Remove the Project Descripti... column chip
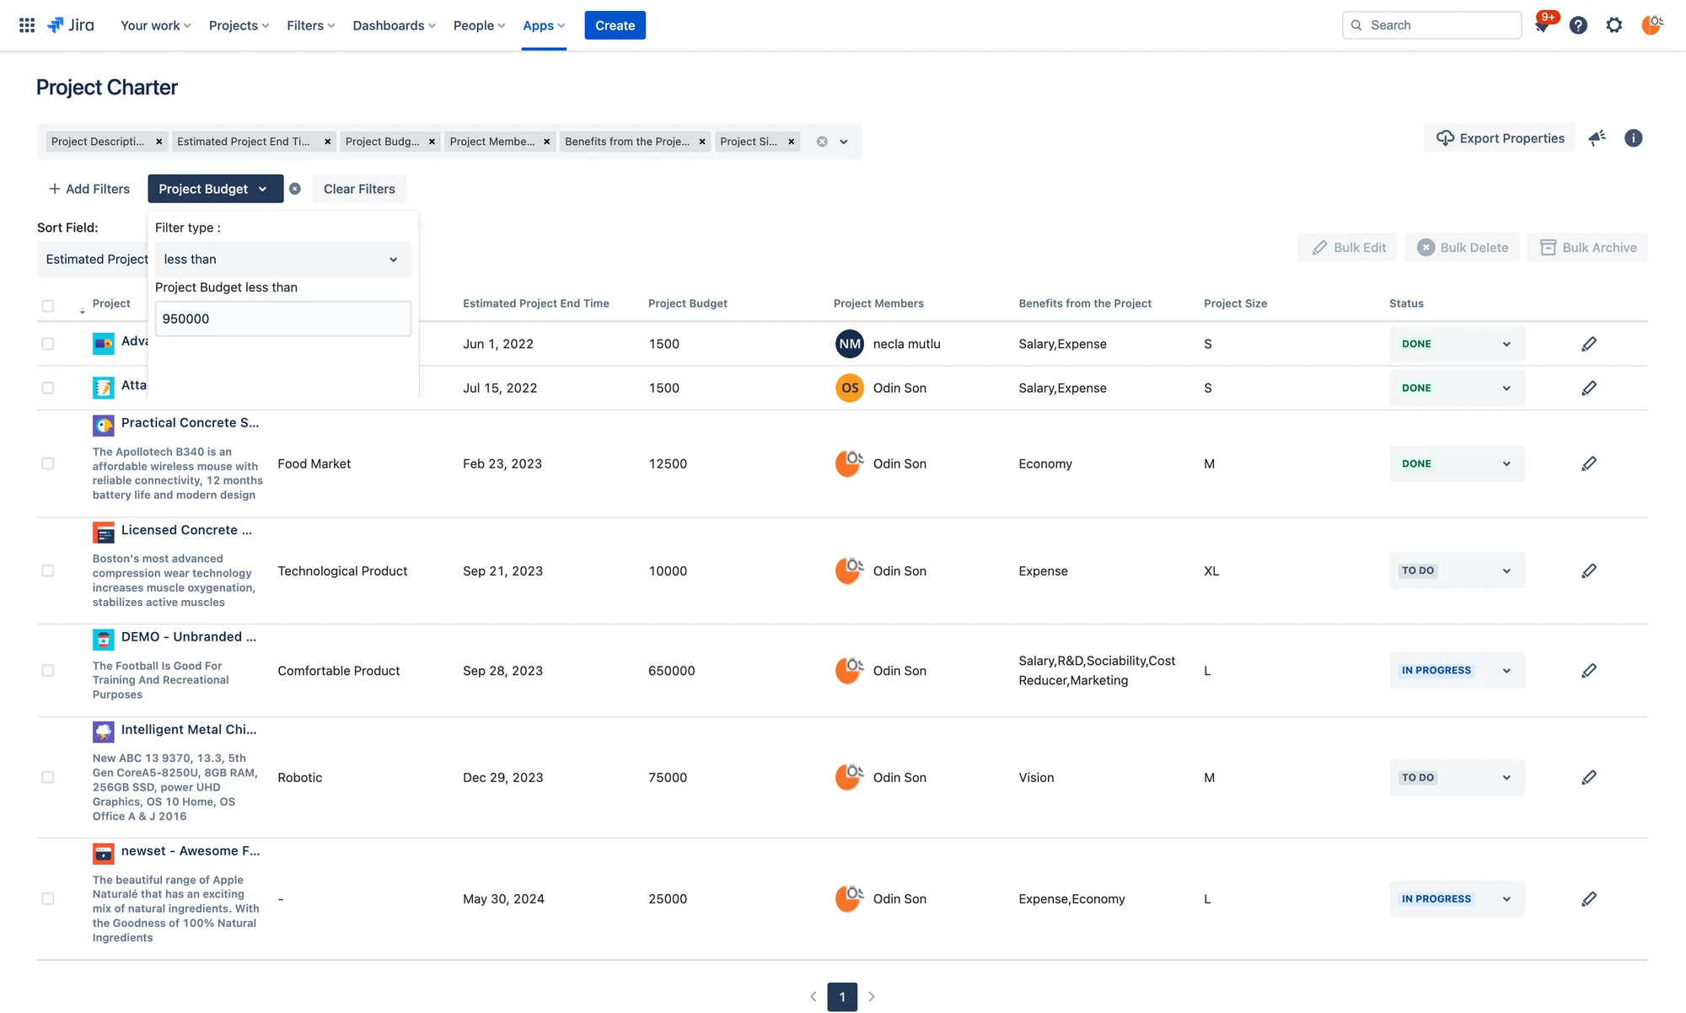 (x=158, y=142)
